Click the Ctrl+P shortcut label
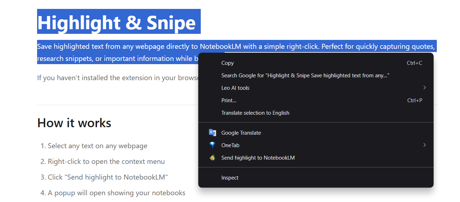Image resolution: width=460 pixels, height=202 pixels. point(415,100)
